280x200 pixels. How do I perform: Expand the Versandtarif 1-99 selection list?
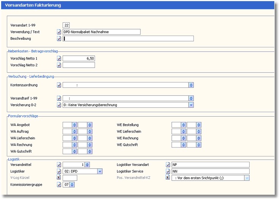tap(191, 98)
